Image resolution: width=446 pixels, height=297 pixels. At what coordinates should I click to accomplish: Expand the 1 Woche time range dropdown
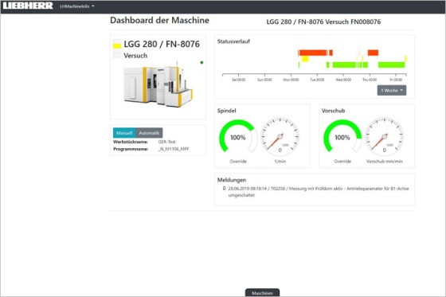coord(392,90)
